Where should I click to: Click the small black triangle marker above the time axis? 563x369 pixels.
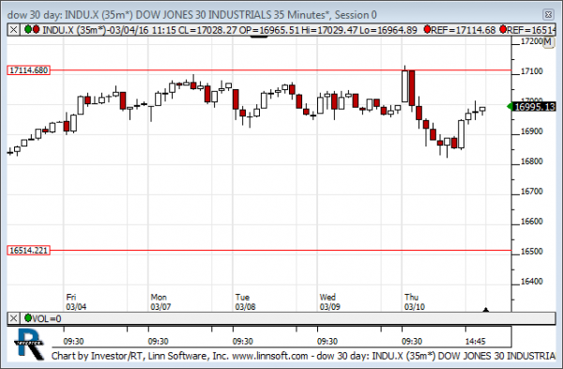click(486, 310)
